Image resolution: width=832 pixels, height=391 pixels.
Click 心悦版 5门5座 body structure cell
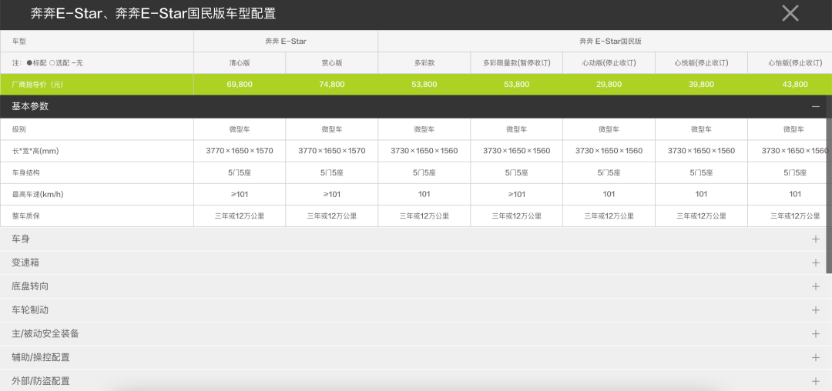(701, 172)
